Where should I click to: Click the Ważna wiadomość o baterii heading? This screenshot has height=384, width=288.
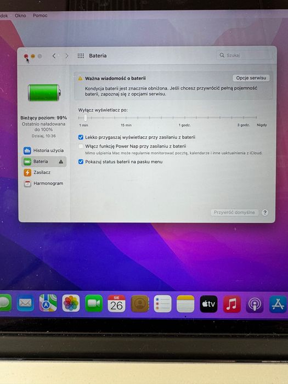coord(115,78)
